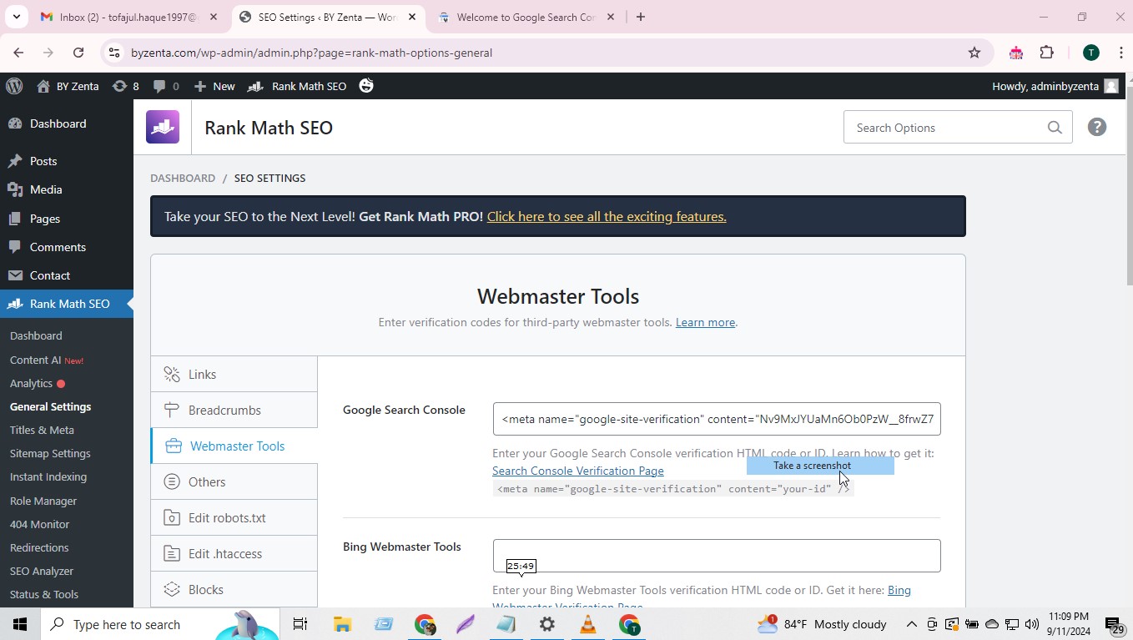The height and width of the screenshot is (640, 1133).
Task: Open Sitemap Settings submenu
Action: click(x=50, y=453)
